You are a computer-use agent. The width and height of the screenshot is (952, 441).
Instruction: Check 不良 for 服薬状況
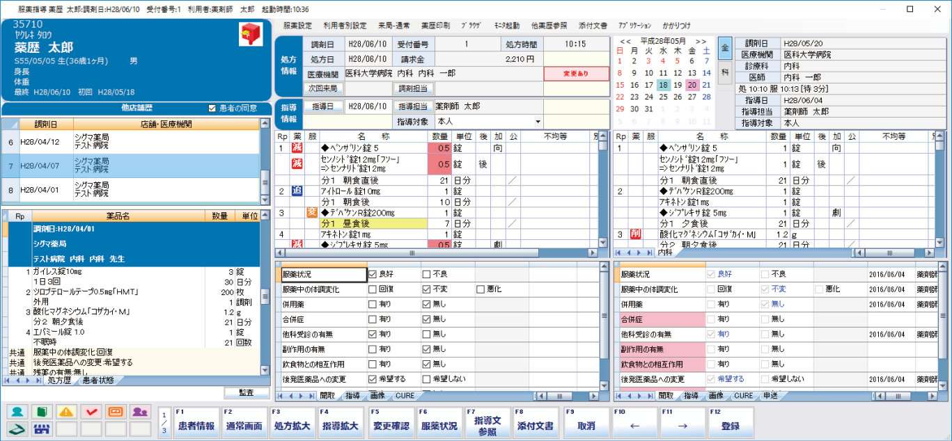427,275
